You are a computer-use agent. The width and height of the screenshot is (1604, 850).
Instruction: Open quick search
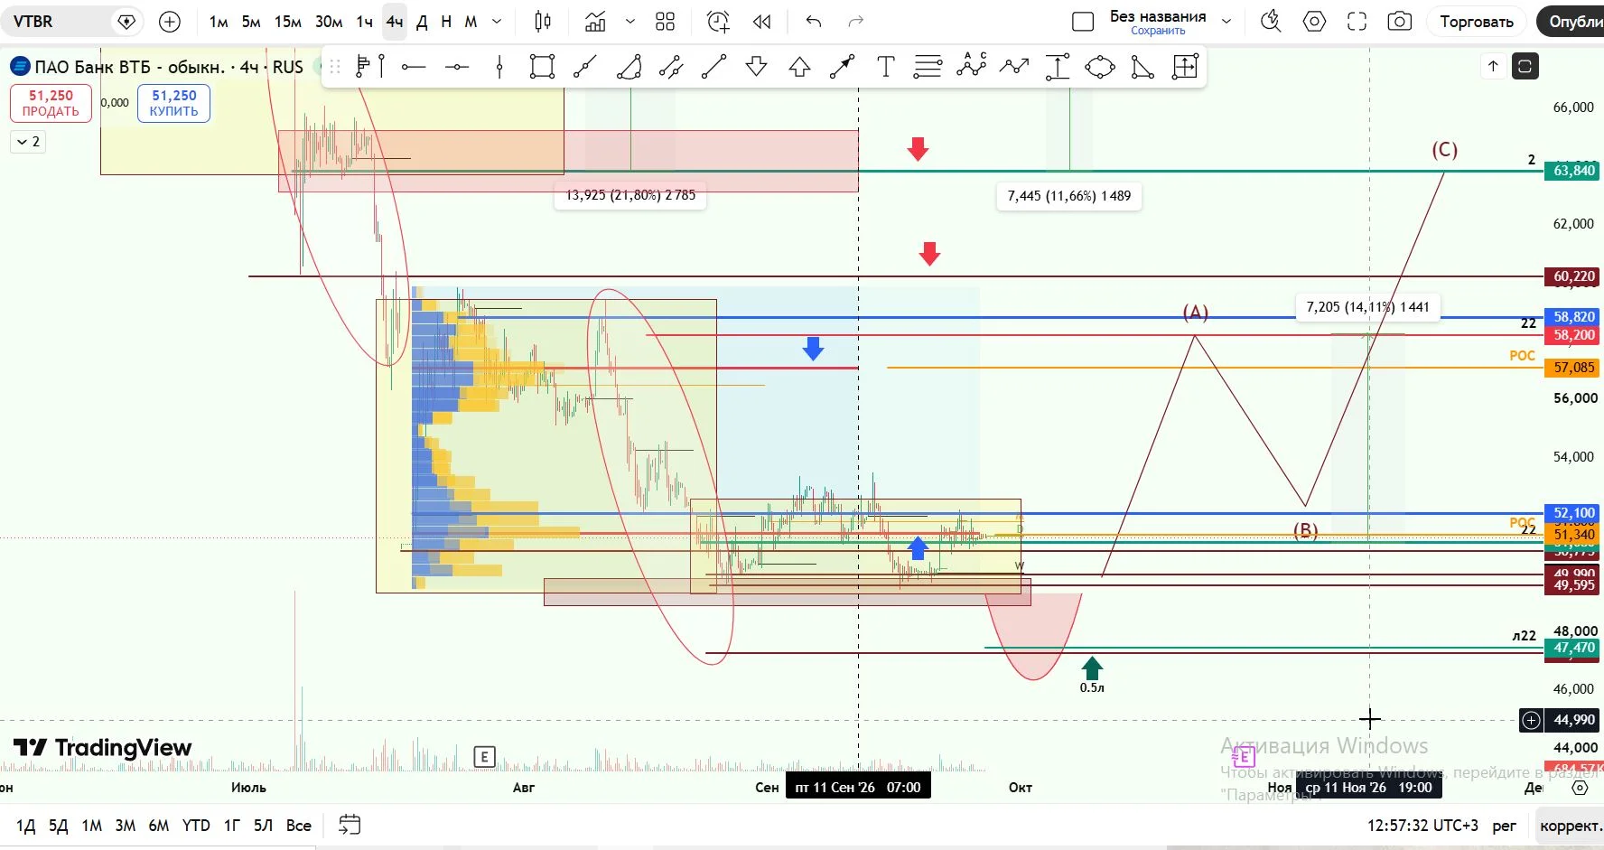[1271, 22]
